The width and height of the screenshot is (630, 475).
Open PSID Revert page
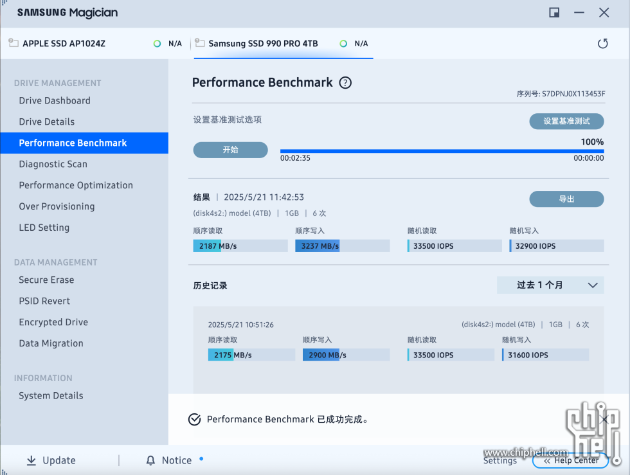click(44, 301)
